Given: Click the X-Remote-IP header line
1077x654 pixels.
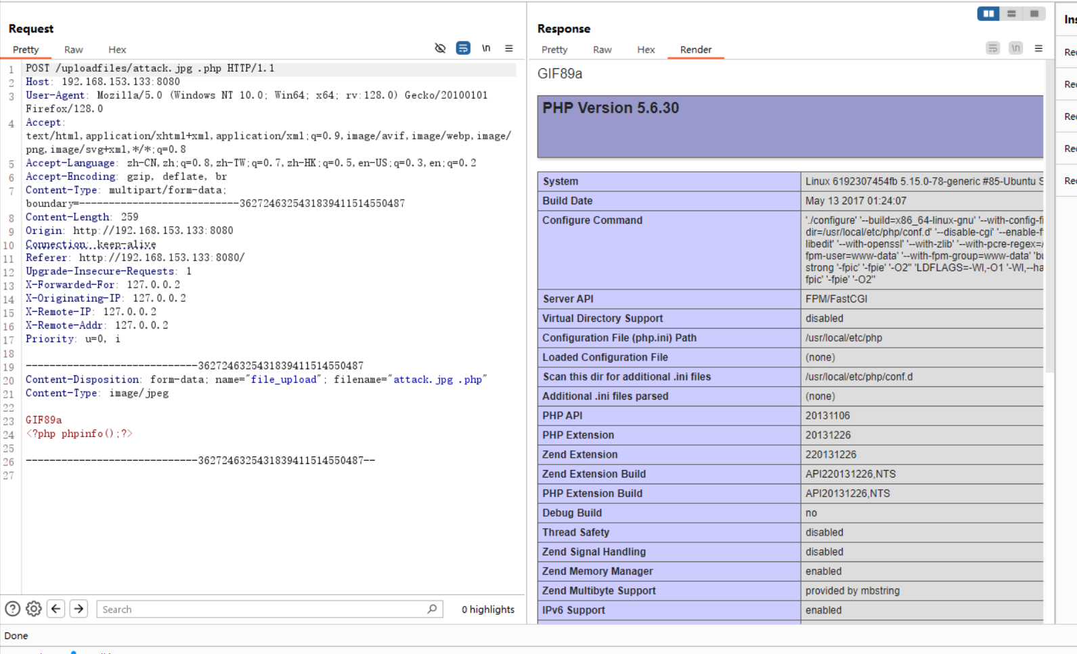Looking at the screenshot, I should [91, 312].
